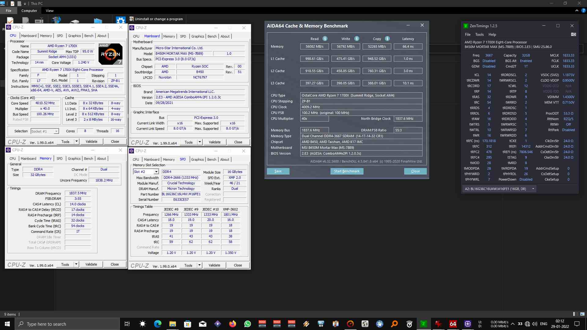Expand Tools arrow in CPU tab window
The height and width of the screenshot is (330, 587).
[x=76, y=141]
